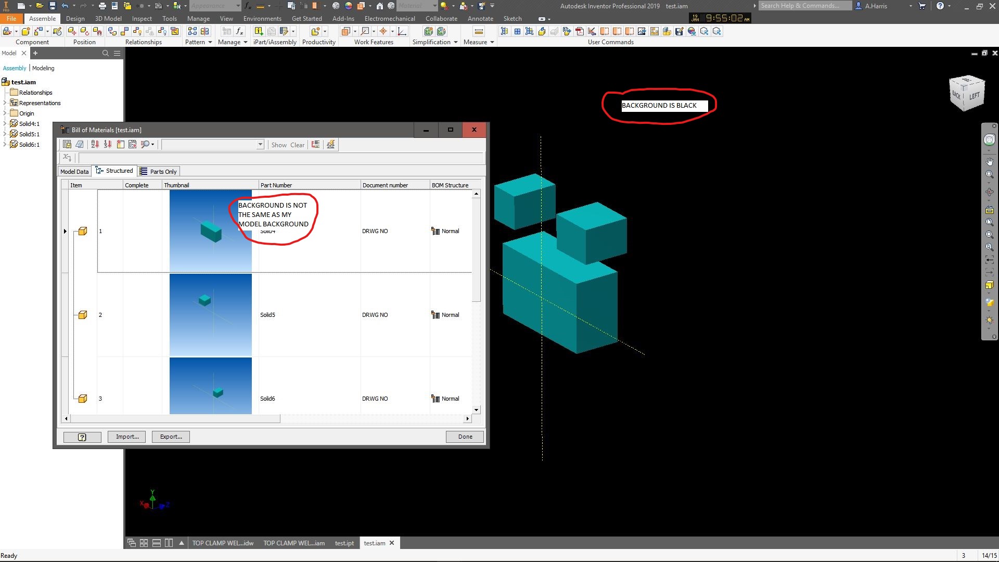This screenshot has width=999, height=562.
Task: Click the Solid5 thumbnail image
Action: click(x=210, y=315)
